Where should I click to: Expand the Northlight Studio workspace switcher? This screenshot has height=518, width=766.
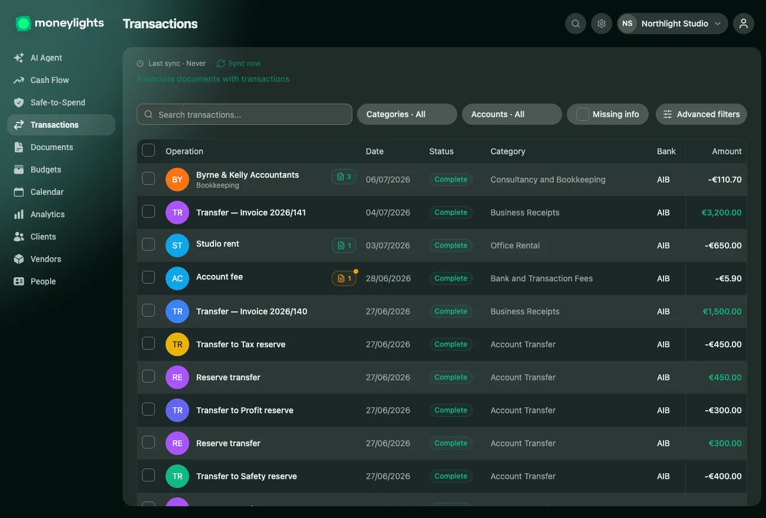click(672, 24)
